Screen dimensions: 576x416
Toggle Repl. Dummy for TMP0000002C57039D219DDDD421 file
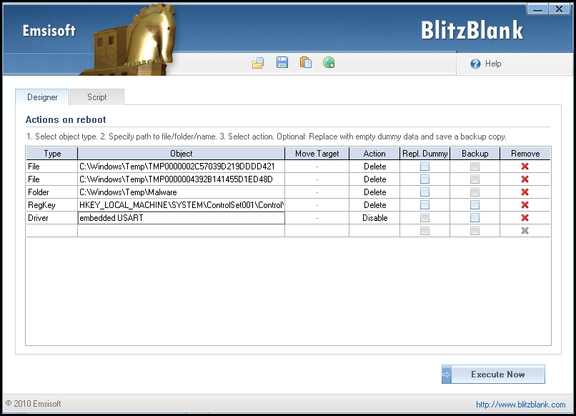[424, 166]
